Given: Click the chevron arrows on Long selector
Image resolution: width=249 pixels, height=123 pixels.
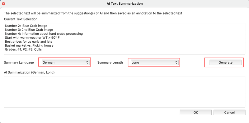Looking at the screenshot, I should point(176,62).
